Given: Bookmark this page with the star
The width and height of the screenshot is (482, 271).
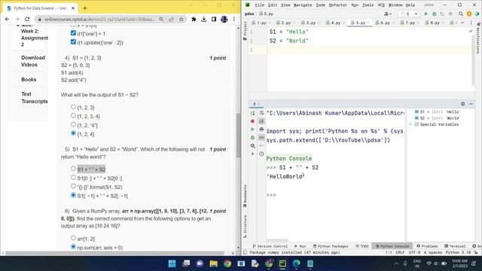Looking at the screenshot, I should click(x=182, y=20).
